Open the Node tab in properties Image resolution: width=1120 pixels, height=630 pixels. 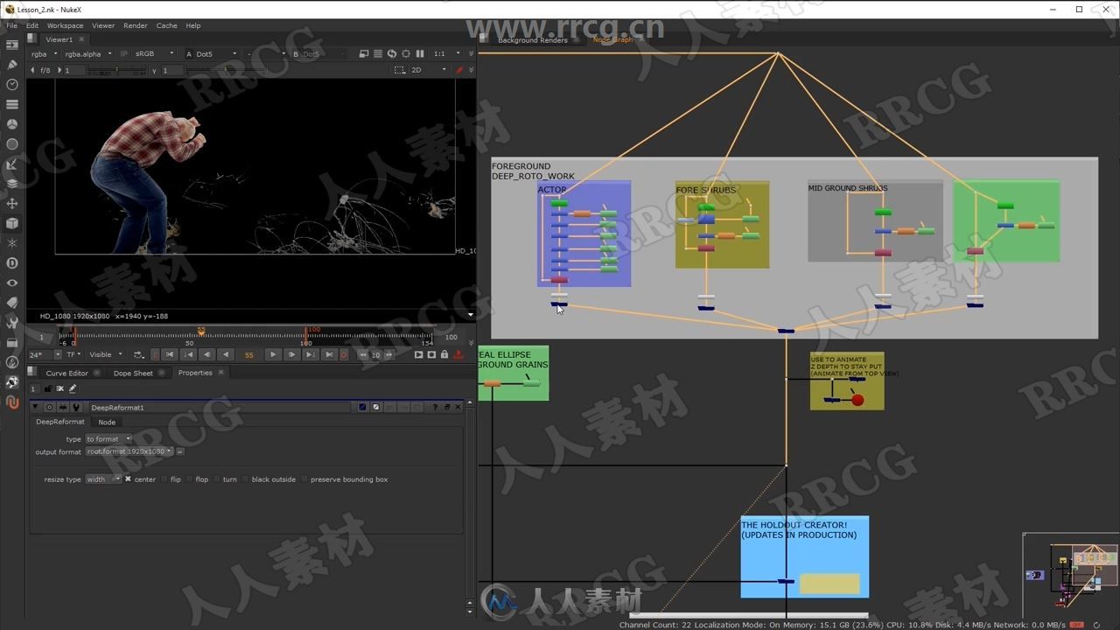(x=107, y=422)
